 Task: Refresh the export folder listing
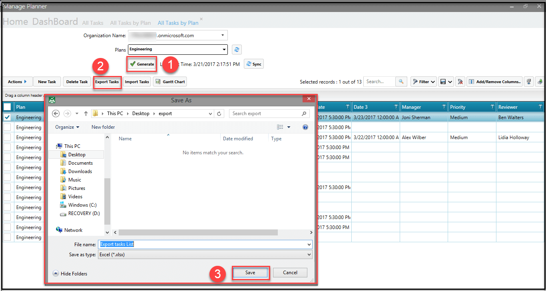coord(219,114)
